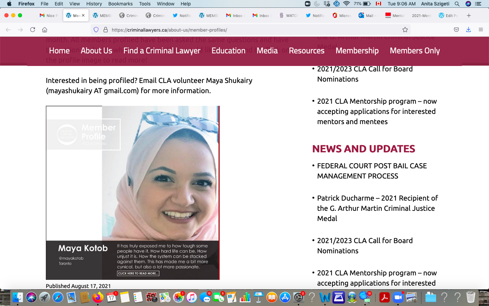Image resolution: width=489 pixels, height=306 pixels.
Task: Reload the page with the refresh icon
Action: point(33,30)
